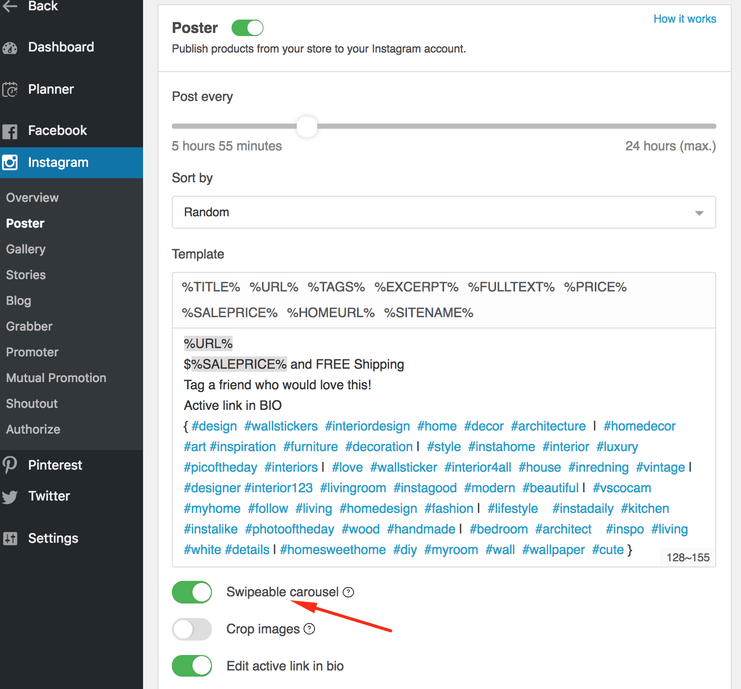Click the Planner calendar icon

point(10,90)
